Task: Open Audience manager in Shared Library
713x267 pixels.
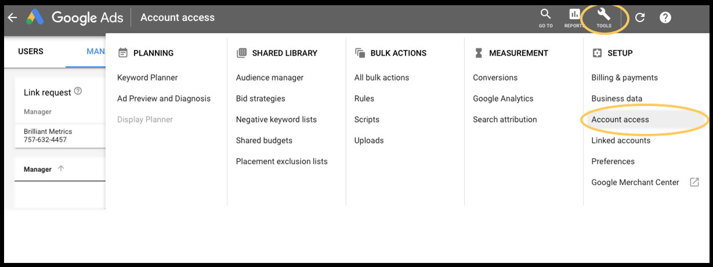Action: 270,78
